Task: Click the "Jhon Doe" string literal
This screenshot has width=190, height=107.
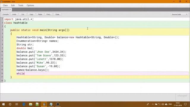Action: click(x=43, y=52)
